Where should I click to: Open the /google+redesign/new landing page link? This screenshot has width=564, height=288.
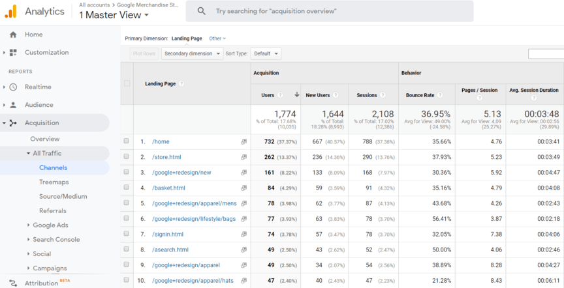point(181,173)
